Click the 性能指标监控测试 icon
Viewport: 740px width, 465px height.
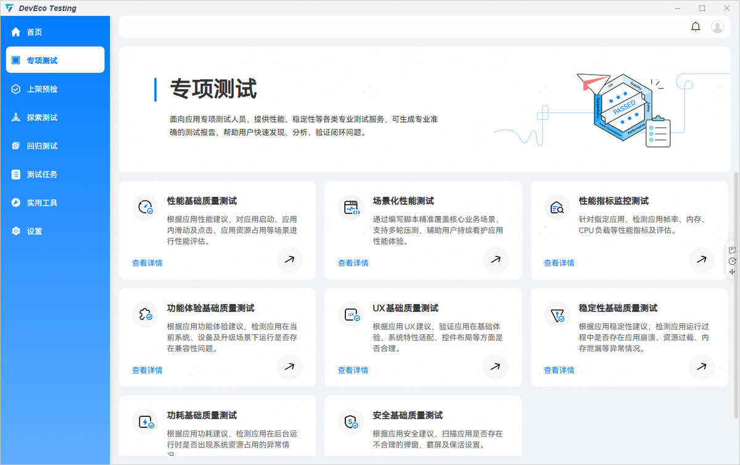coord(557,208)
